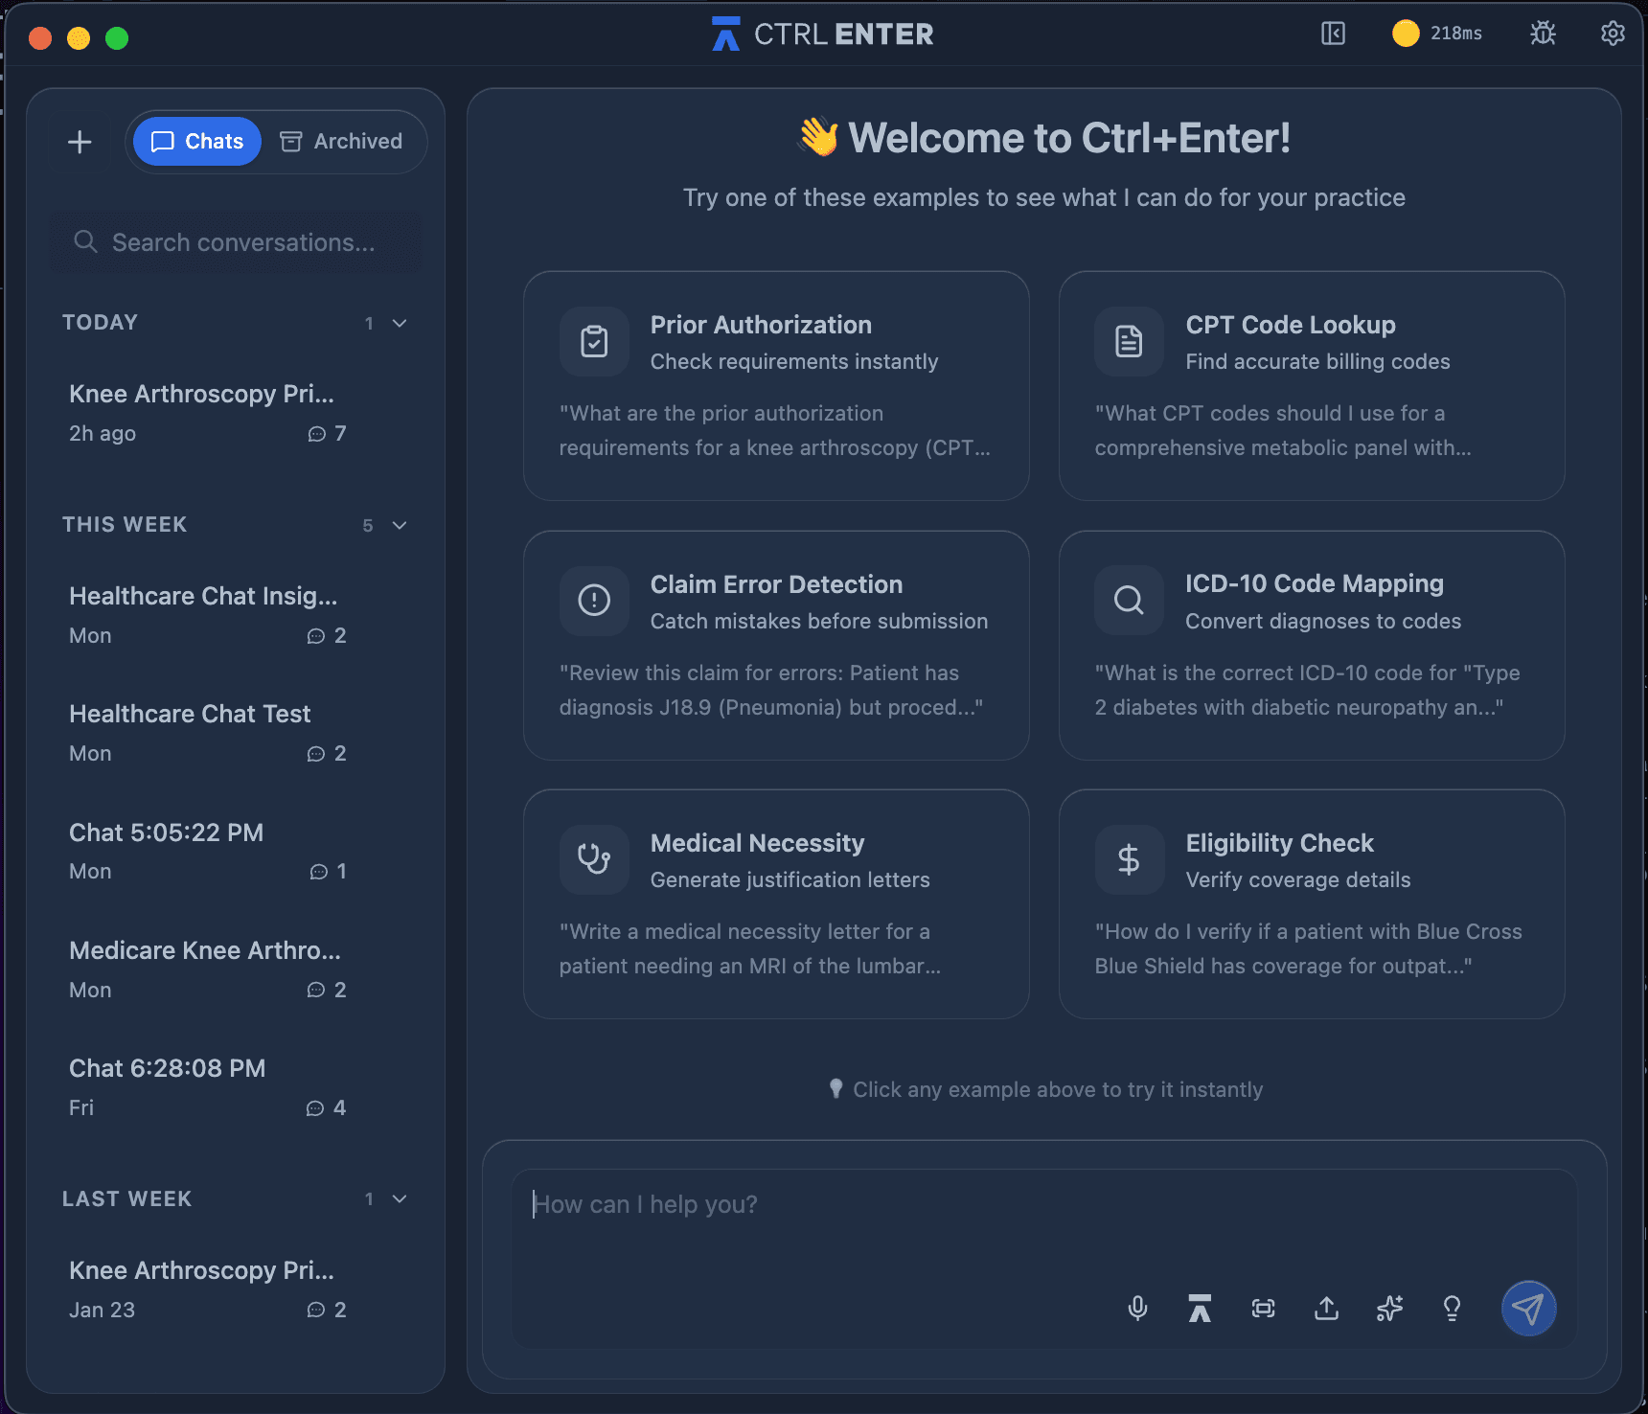The image size is (1648, 1414).
Task: Click the lightbulb suggestions icon in input toolbar
Action: [1452, 1308]
